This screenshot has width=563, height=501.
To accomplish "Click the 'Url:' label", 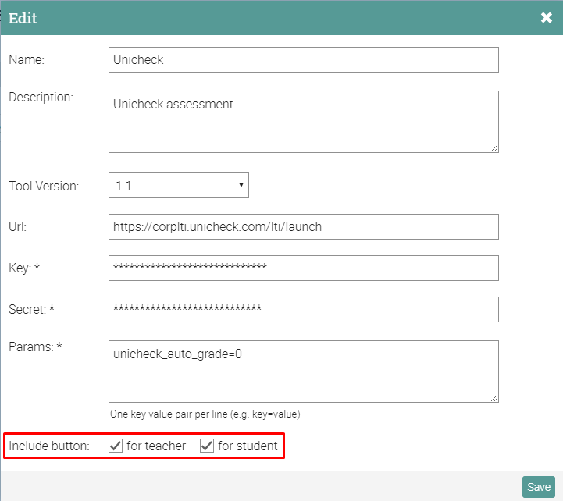I will click(x=18, y=227).
